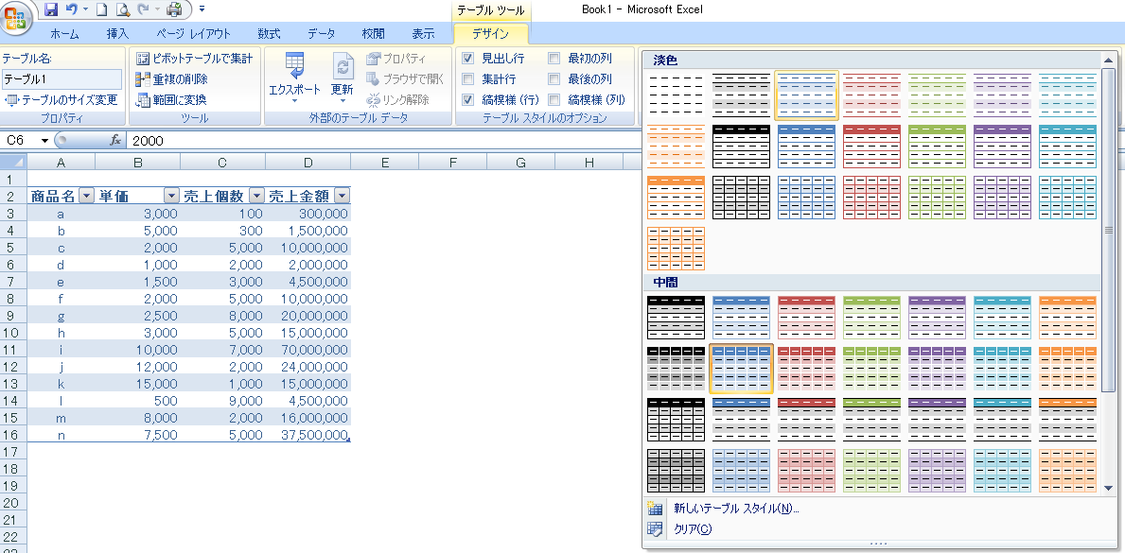Click the Save icon in quick access toolbar
The height and width of the screenshot is (553, 1125).
[51, 9]
